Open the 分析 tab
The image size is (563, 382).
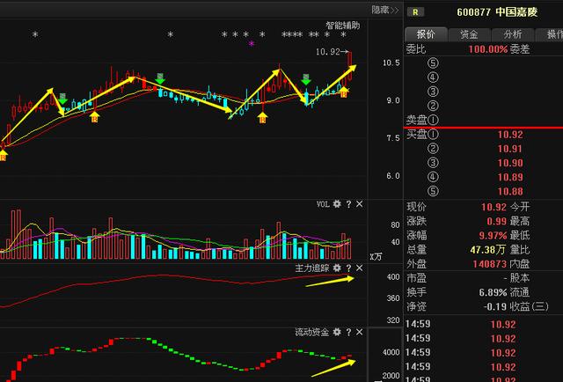click(512, 34)
